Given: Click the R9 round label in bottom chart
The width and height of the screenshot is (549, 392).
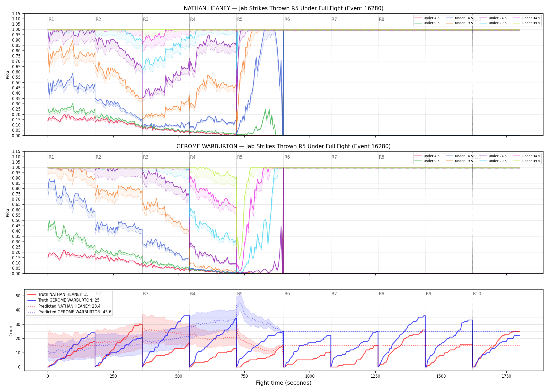Looking at the screenshot, I should (x=428, y=294).
